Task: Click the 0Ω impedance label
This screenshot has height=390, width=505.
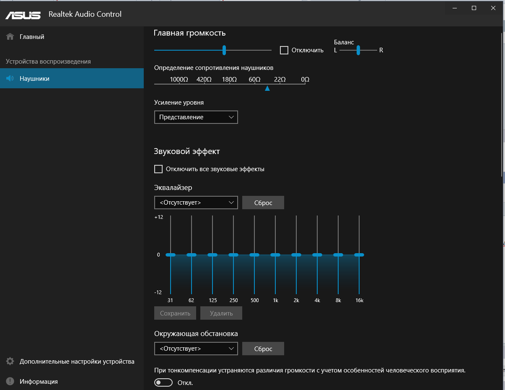Action: 305,79
